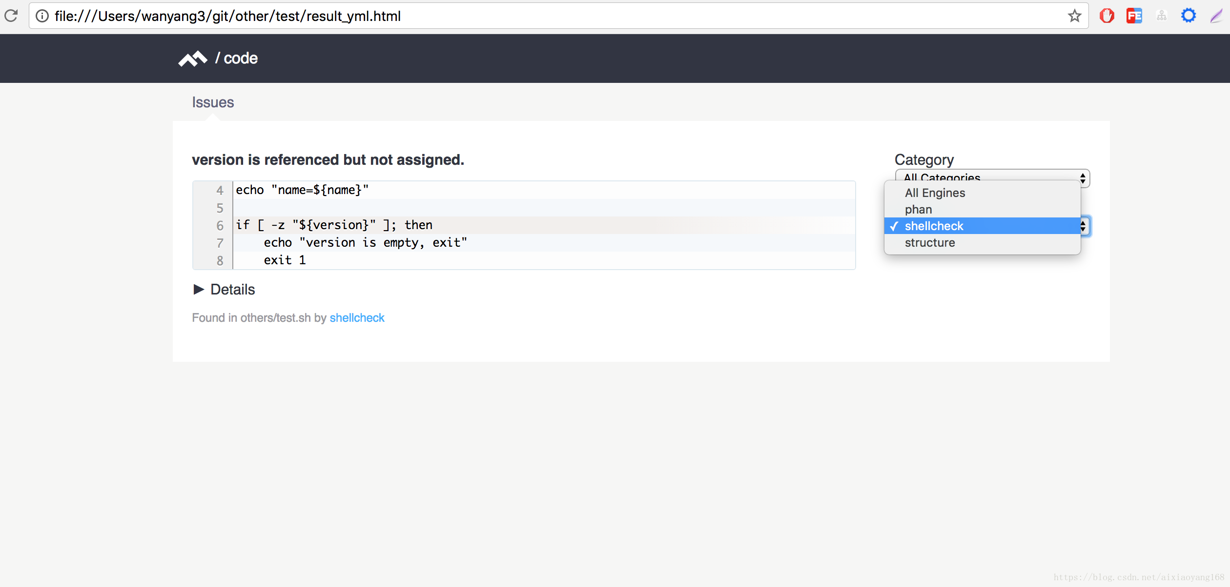The width and height of the screenshot is (1230, 587).
Task: Click the grey sitemap extension icon
Action: point(1161,16)
